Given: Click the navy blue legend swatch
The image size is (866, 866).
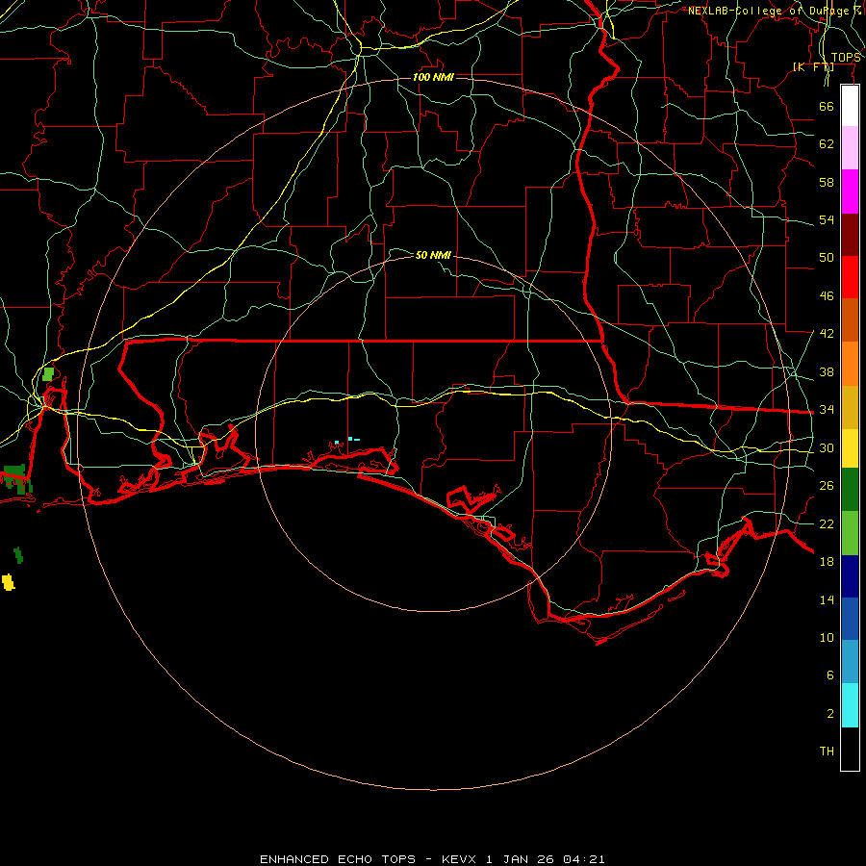Looking at the screenshot, I should click(850, 576).
